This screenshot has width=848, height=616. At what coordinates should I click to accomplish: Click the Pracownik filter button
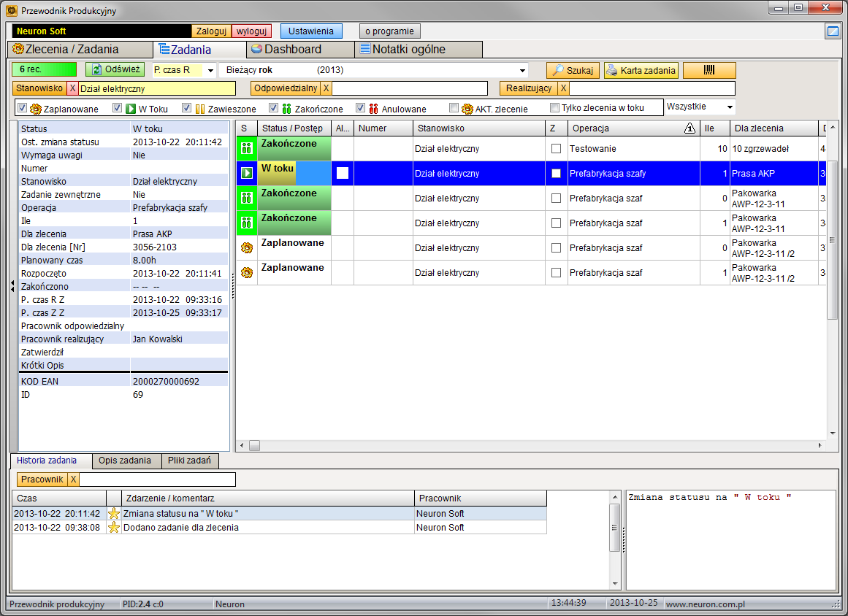pos(42,480)
